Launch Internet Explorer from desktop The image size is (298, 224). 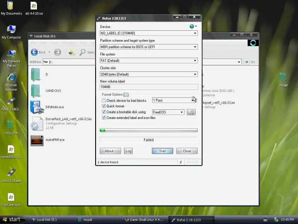(11, 82)
